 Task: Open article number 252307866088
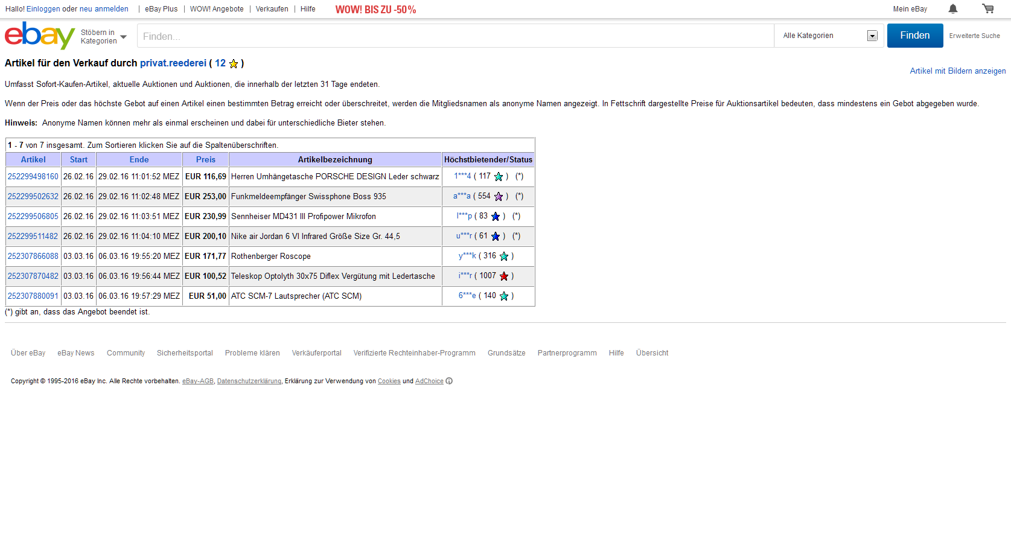[x=33, y=256]
